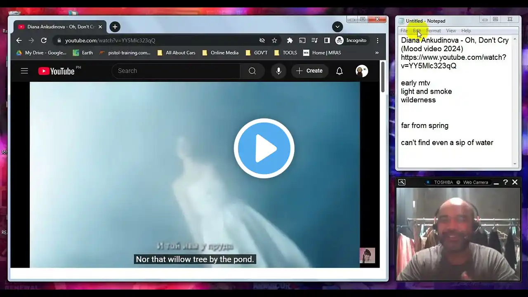The image size is (528, 297).
Task: Click the 'light and smoke' line in Notepad
Action: point(427,92)
